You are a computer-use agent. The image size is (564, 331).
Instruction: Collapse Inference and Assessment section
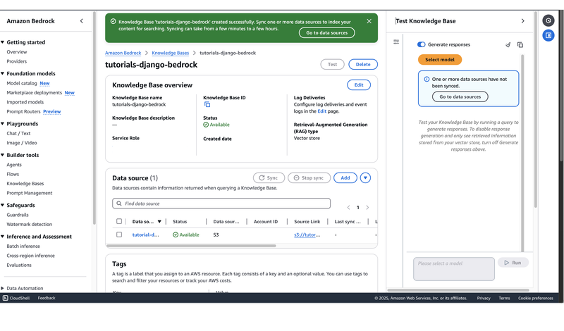3,237
